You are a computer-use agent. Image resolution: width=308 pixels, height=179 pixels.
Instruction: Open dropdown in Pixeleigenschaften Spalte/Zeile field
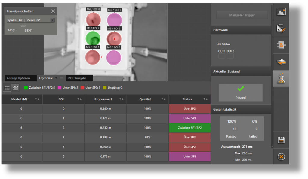pos(52,20)
